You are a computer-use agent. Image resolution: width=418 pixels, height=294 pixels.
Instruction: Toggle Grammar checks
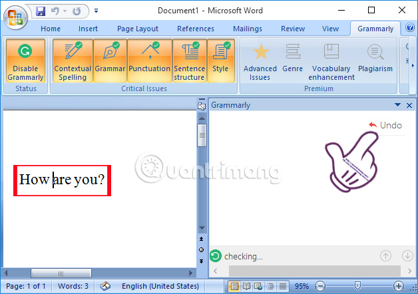tap(110, 61)
